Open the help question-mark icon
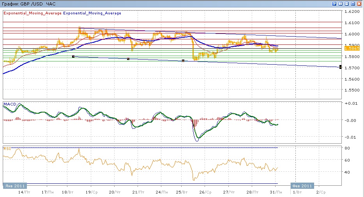This screenshot has height=197, width=364. pyautogui.click(x=334, y=4)
